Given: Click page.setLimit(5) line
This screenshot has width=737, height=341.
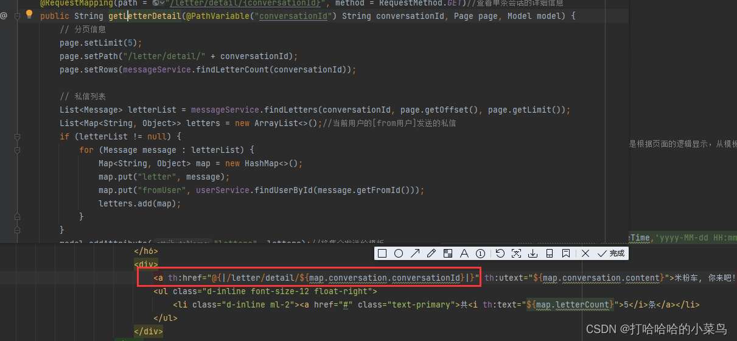Looking at the screenshot, I should tap(101, 43).
